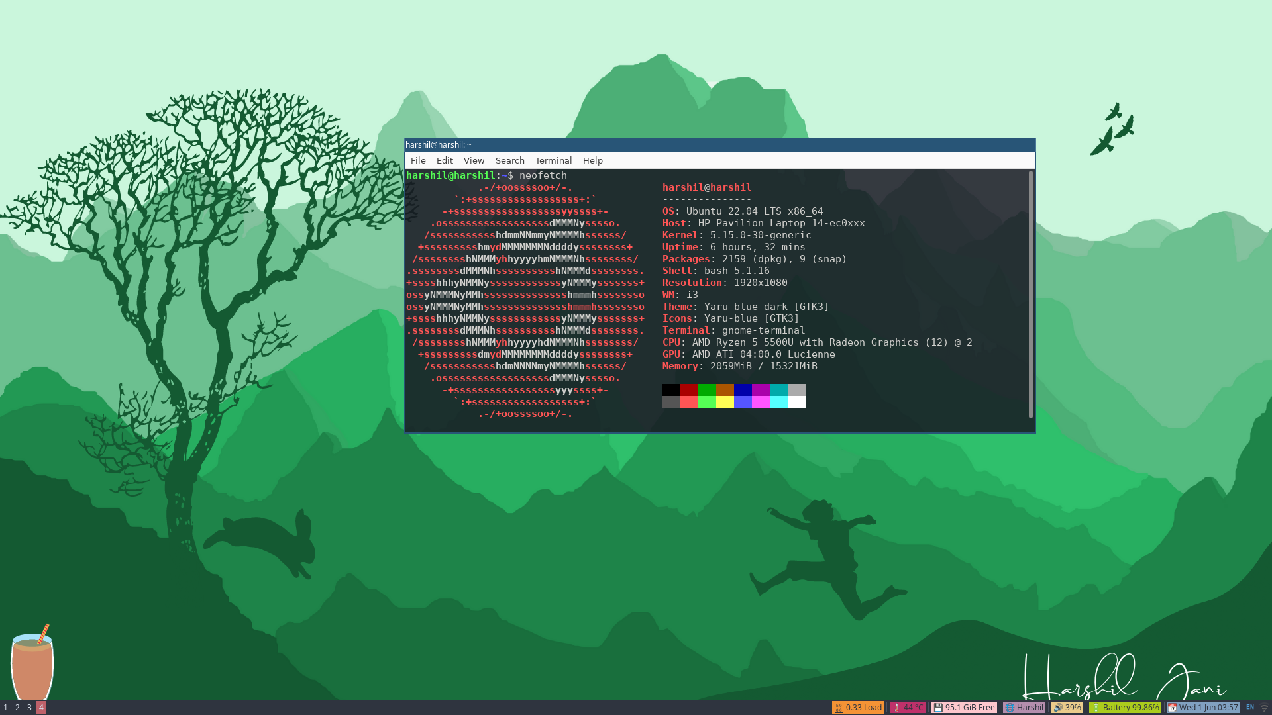Click the terminal window scrollbar
Viewport: 1272px width, 715px height.
point(1030,298)
